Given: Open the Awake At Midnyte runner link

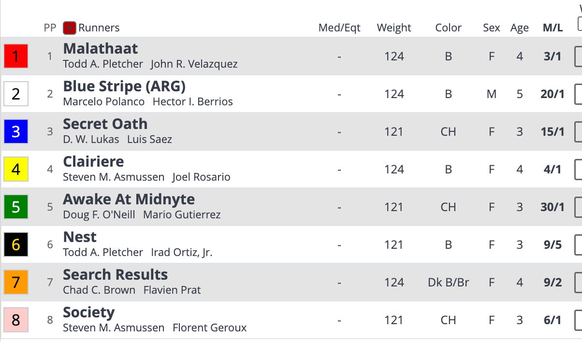Looking at the screenshot, I should pyautogui.click(x=129, y=199).
